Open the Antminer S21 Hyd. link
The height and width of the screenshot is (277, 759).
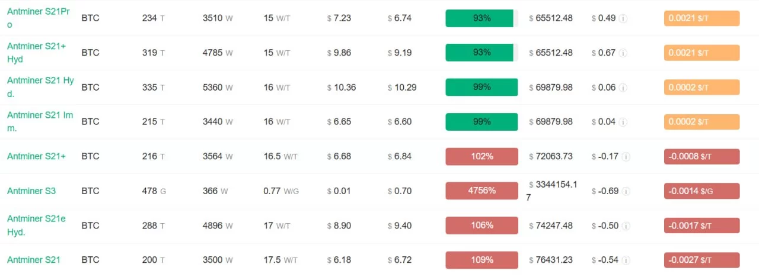pos(40,87)
